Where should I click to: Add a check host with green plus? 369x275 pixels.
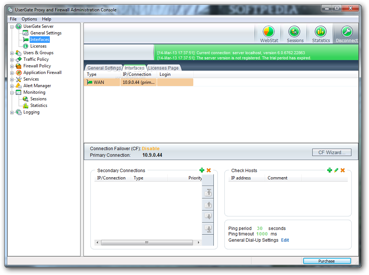pyautogui.click(x=329, y=170)
